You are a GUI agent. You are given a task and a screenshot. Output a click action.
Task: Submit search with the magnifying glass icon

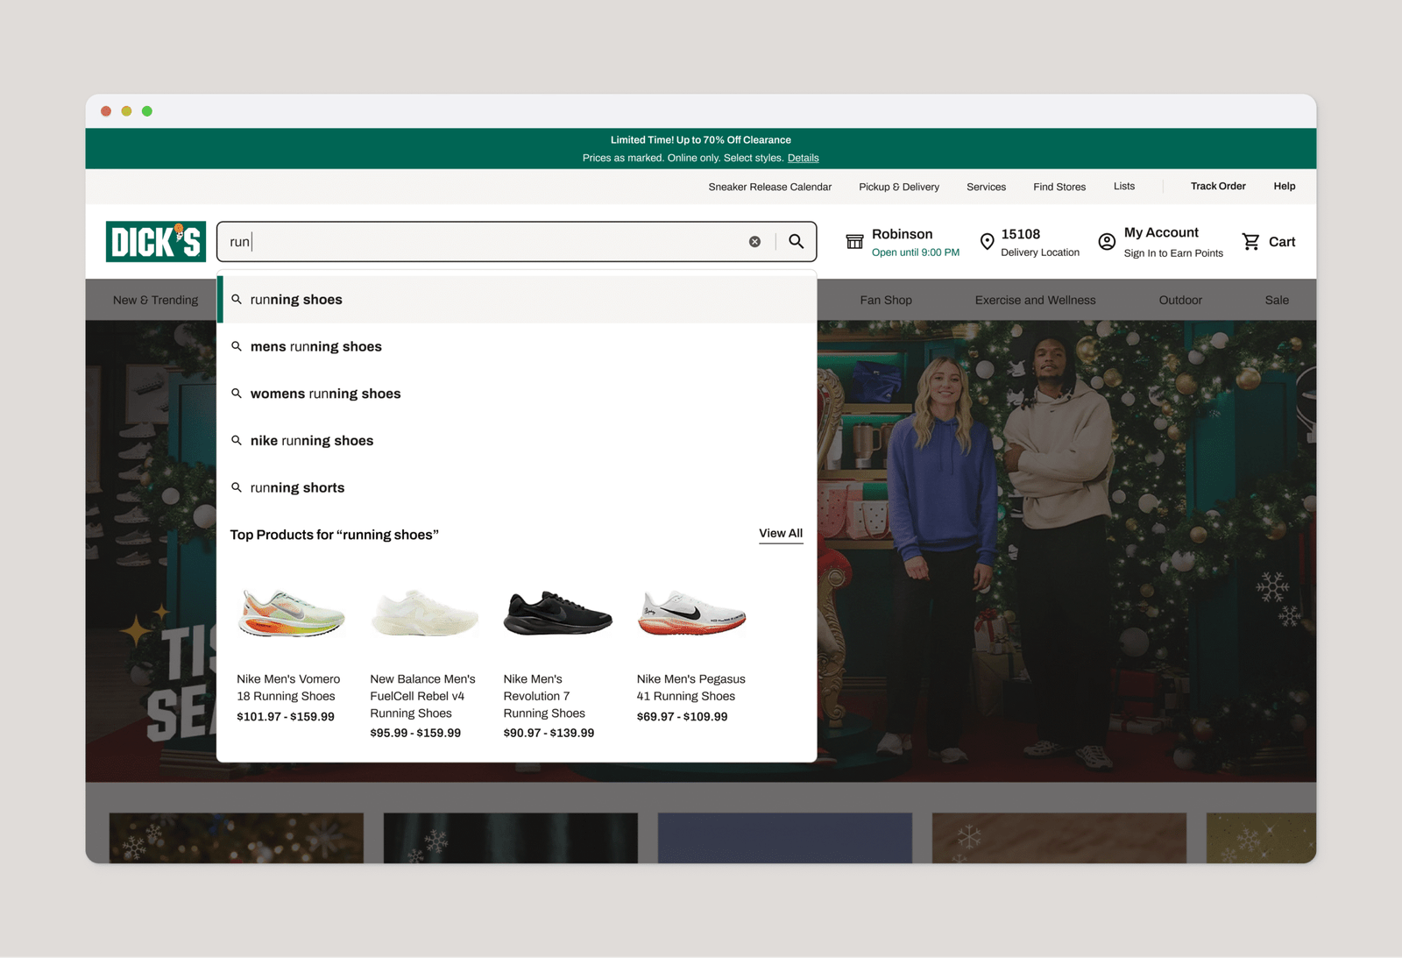[796, 241]
